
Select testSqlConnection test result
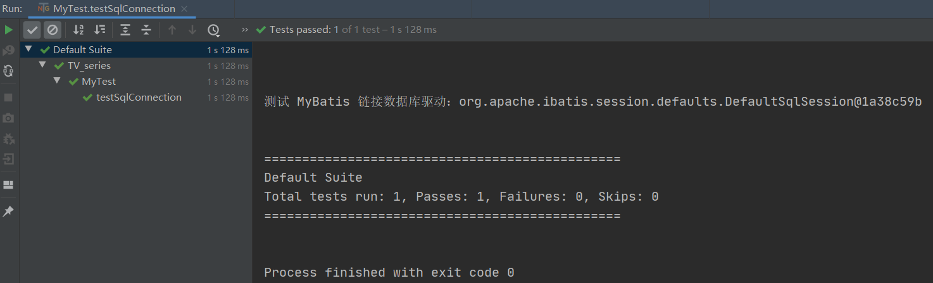click(x=139, y=97)
